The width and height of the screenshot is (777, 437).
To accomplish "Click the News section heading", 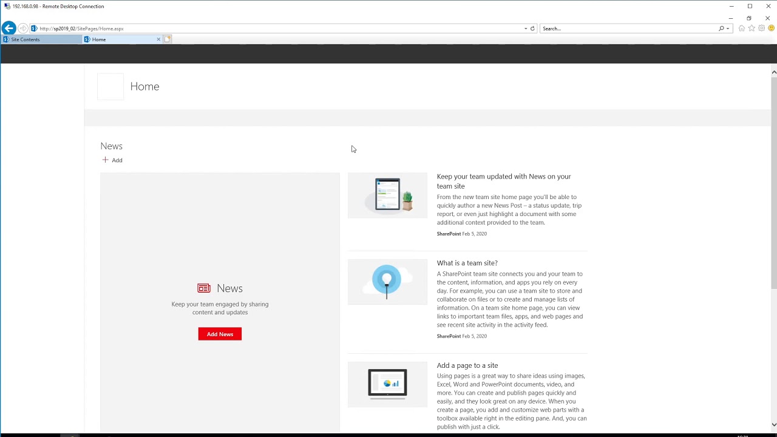I will [x=111, y=146].
